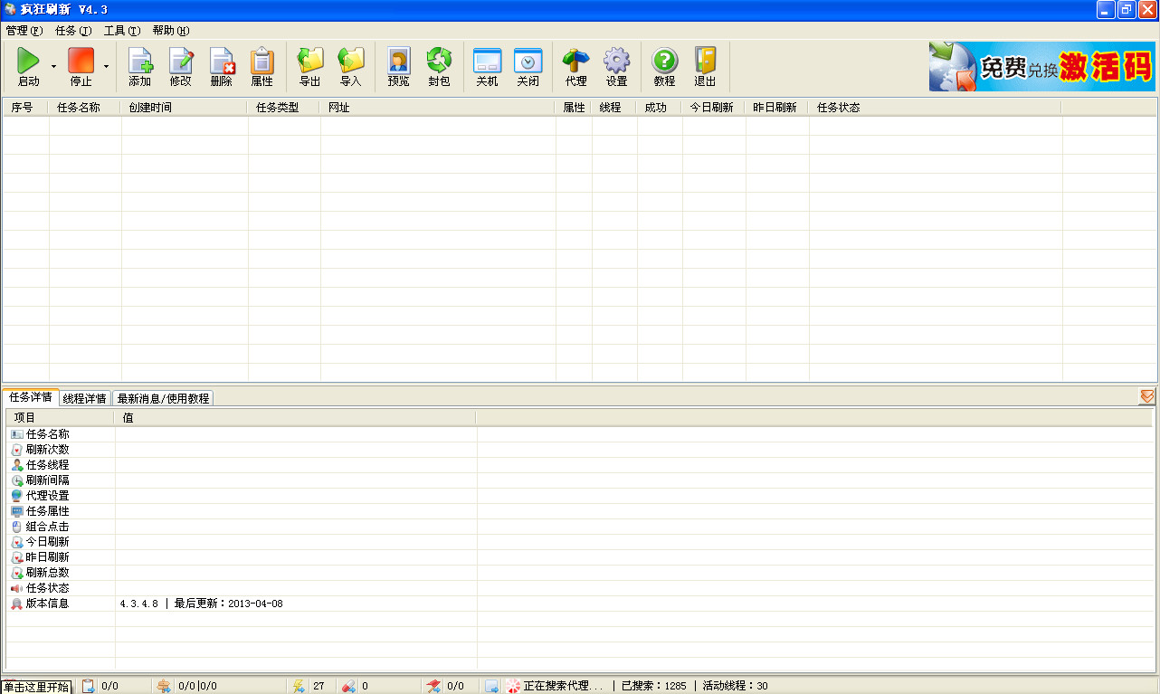Click the 修改 edit task icon
The width and height of the screenshot is (1160, 694).
(x=181, y=62)
